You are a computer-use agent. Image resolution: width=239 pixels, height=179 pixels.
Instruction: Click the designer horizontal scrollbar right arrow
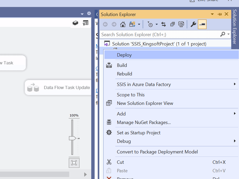pos(86,174)
